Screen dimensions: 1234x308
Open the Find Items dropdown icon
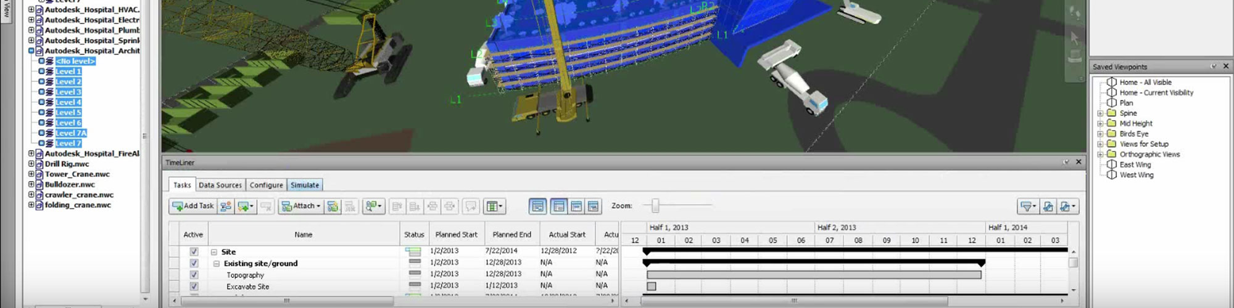pos(373,206)
